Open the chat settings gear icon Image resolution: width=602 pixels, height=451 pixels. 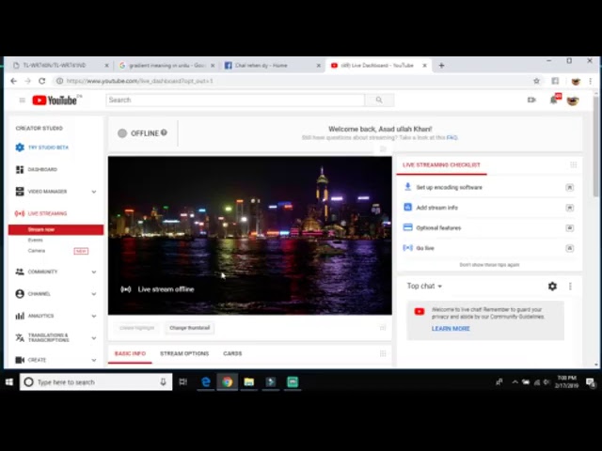tap(552, 287)
